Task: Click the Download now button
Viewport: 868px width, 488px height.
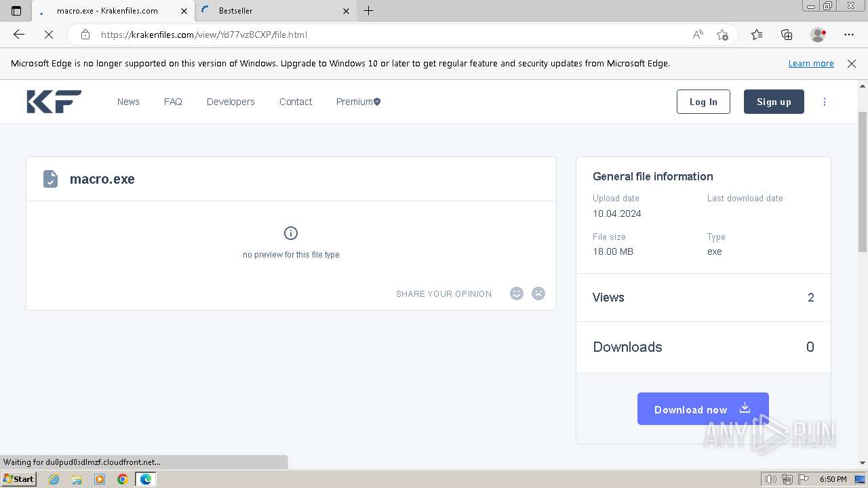Action: [703, 409]
